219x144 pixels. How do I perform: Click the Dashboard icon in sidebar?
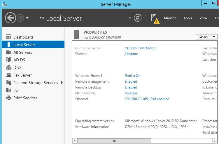[x=9, y=37]
